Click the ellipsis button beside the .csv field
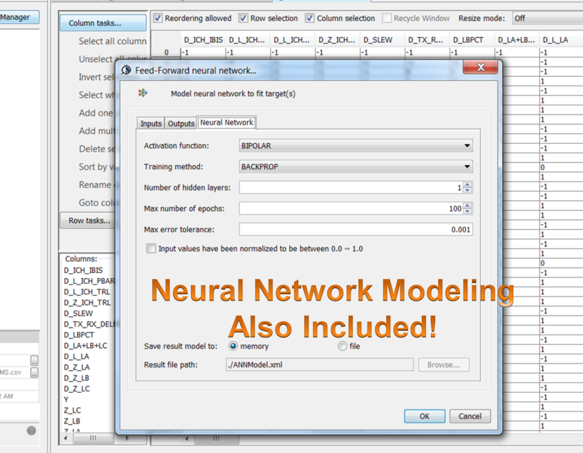583x453 pixels. pos(35,373)
